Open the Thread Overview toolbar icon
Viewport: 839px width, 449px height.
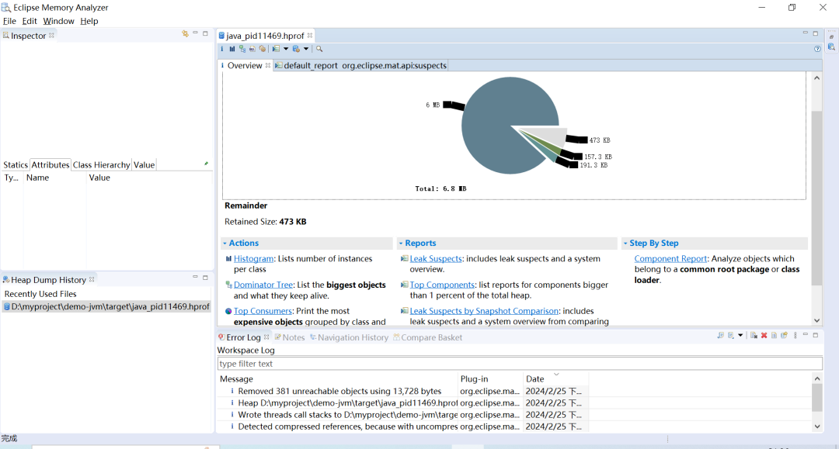(x=263, y=49)
